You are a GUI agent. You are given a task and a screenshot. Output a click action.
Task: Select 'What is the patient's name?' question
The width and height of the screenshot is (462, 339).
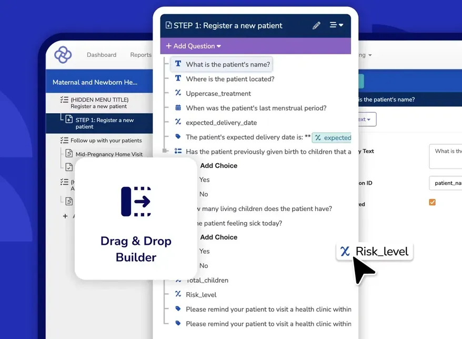click(222, 64)
